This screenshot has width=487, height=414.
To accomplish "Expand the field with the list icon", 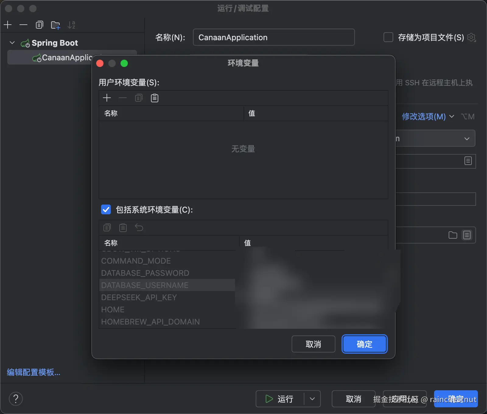I will (x=468, y=161).
